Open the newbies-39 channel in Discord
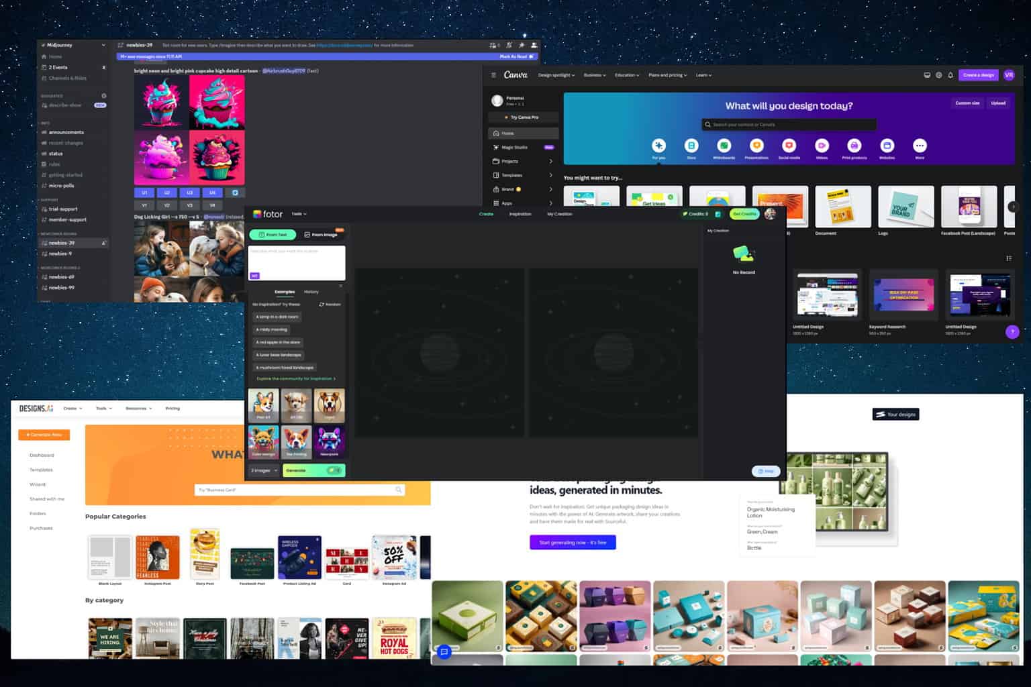Image resolution: width=1031 pixels, height=687 pixels. click(73, 243)
